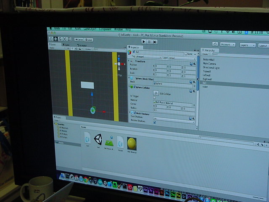Switch to the Game tab
269x202 pixels.
point(66,45)
